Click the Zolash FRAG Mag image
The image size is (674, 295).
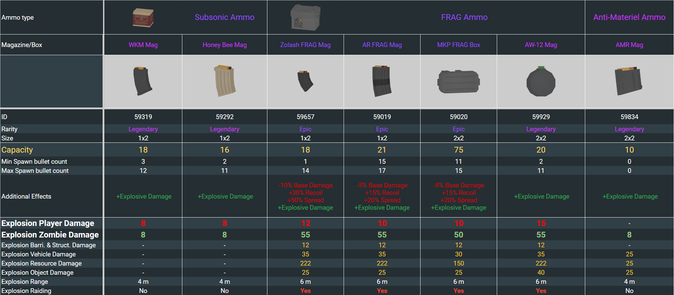305,81
